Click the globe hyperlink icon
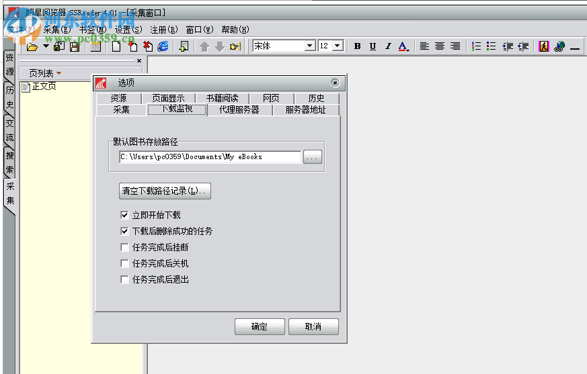This screenshot has height=374, width=587. tap(559, 46)
